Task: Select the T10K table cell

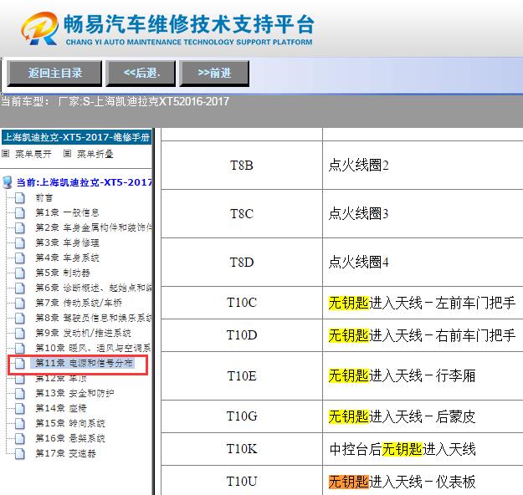Action: click(x=242, y=449)
